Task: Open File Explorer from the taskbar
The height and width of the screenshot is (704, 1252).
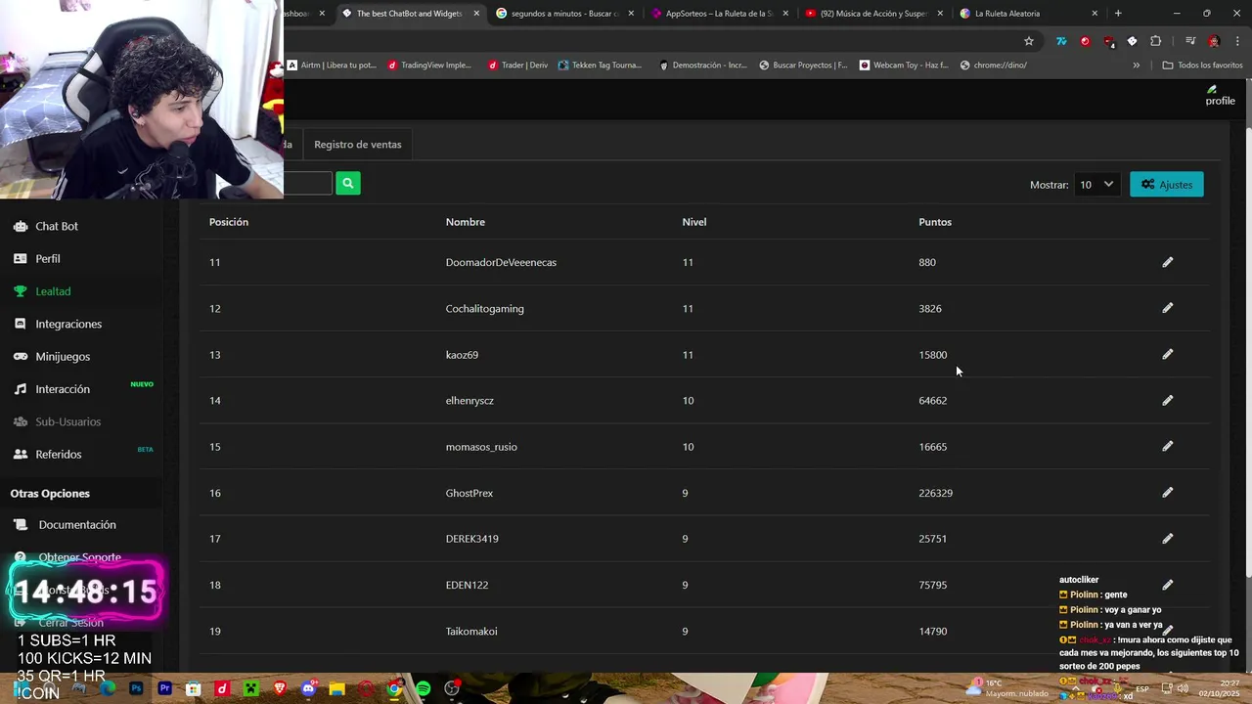Action: click(x=337, y=688)
